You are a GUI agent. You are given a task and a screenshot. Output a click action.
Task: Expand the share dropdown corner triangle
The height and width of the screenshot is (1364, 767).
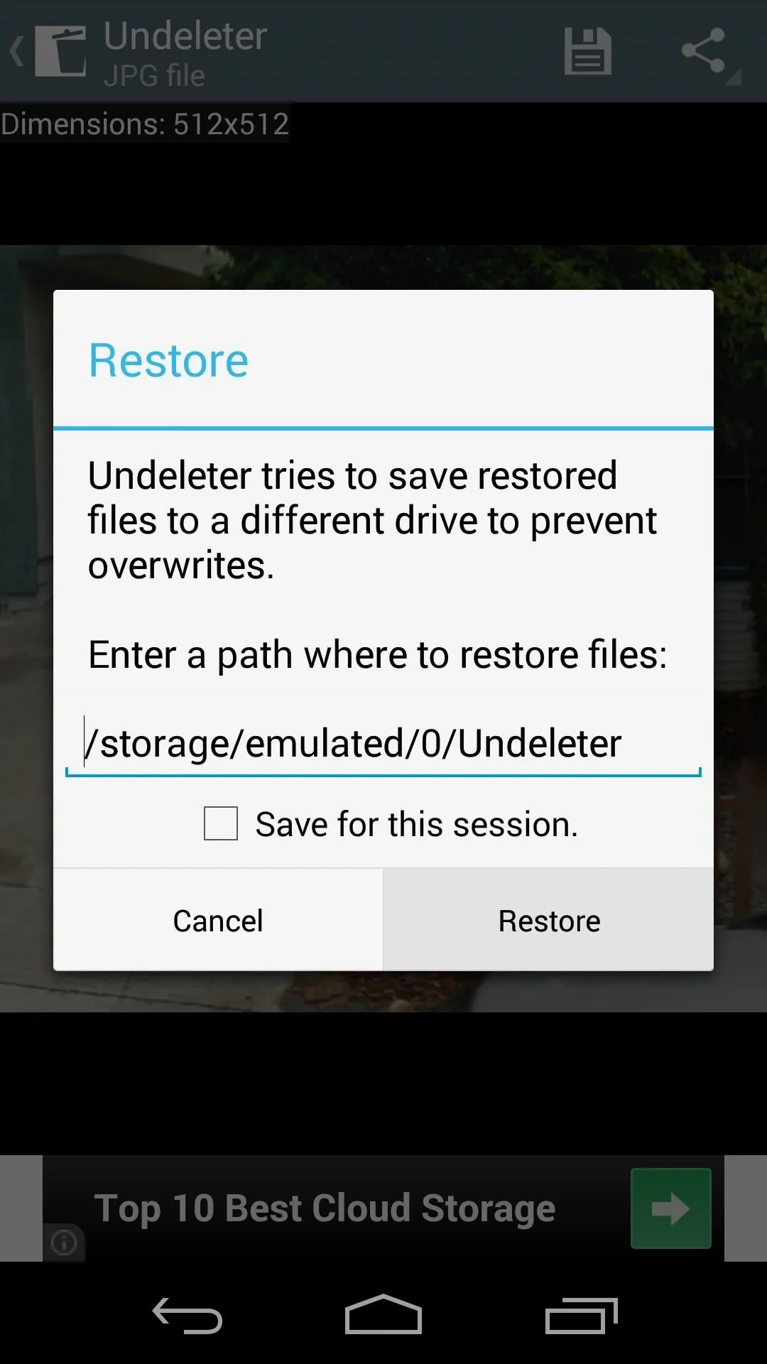coord(734,77)
